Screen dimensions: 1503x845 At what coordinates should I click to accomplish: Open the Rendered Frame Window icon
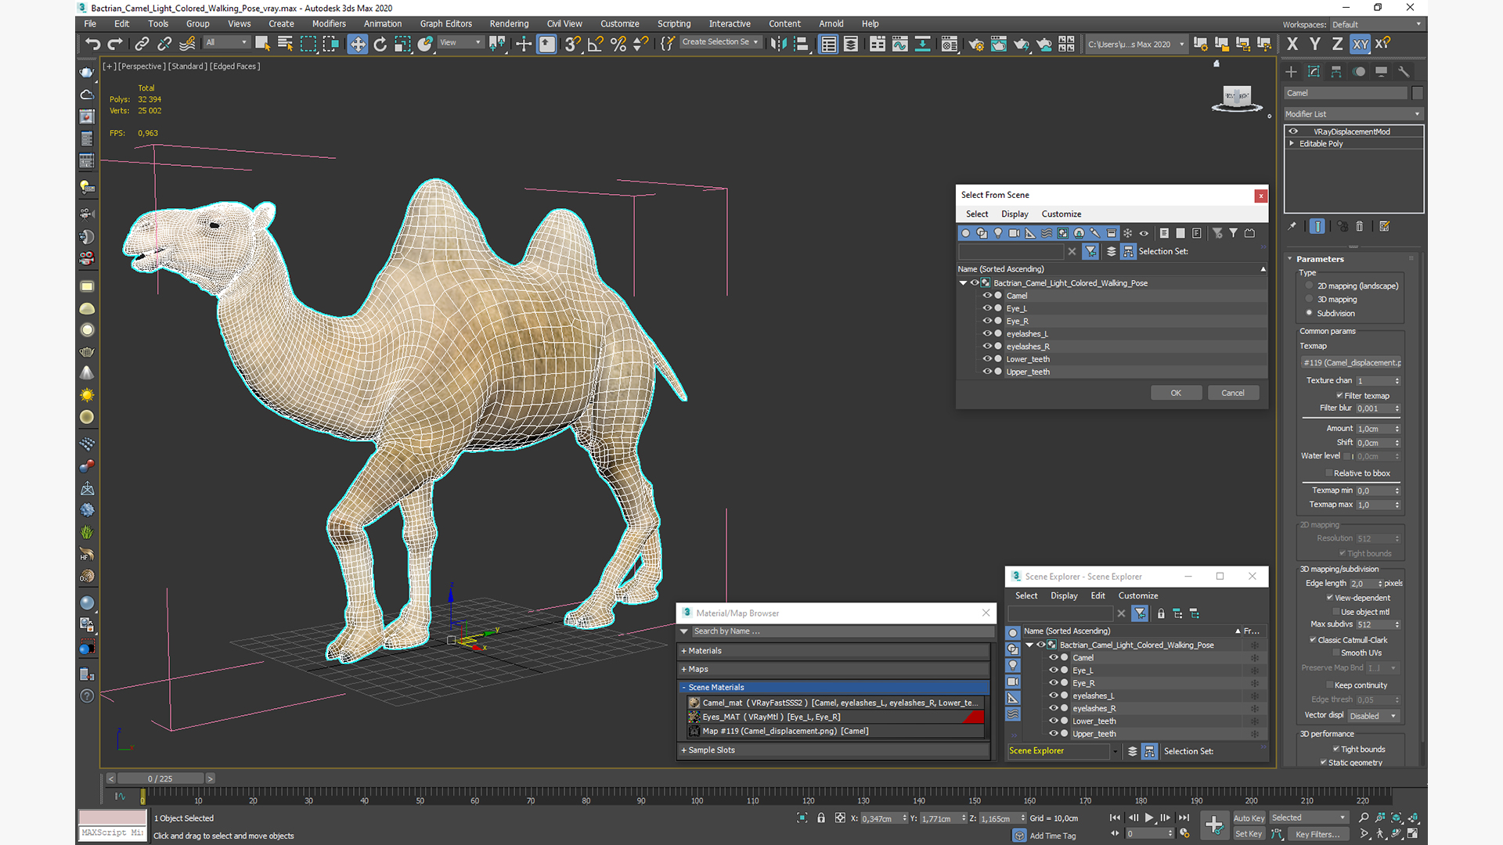tap(998, 44)
